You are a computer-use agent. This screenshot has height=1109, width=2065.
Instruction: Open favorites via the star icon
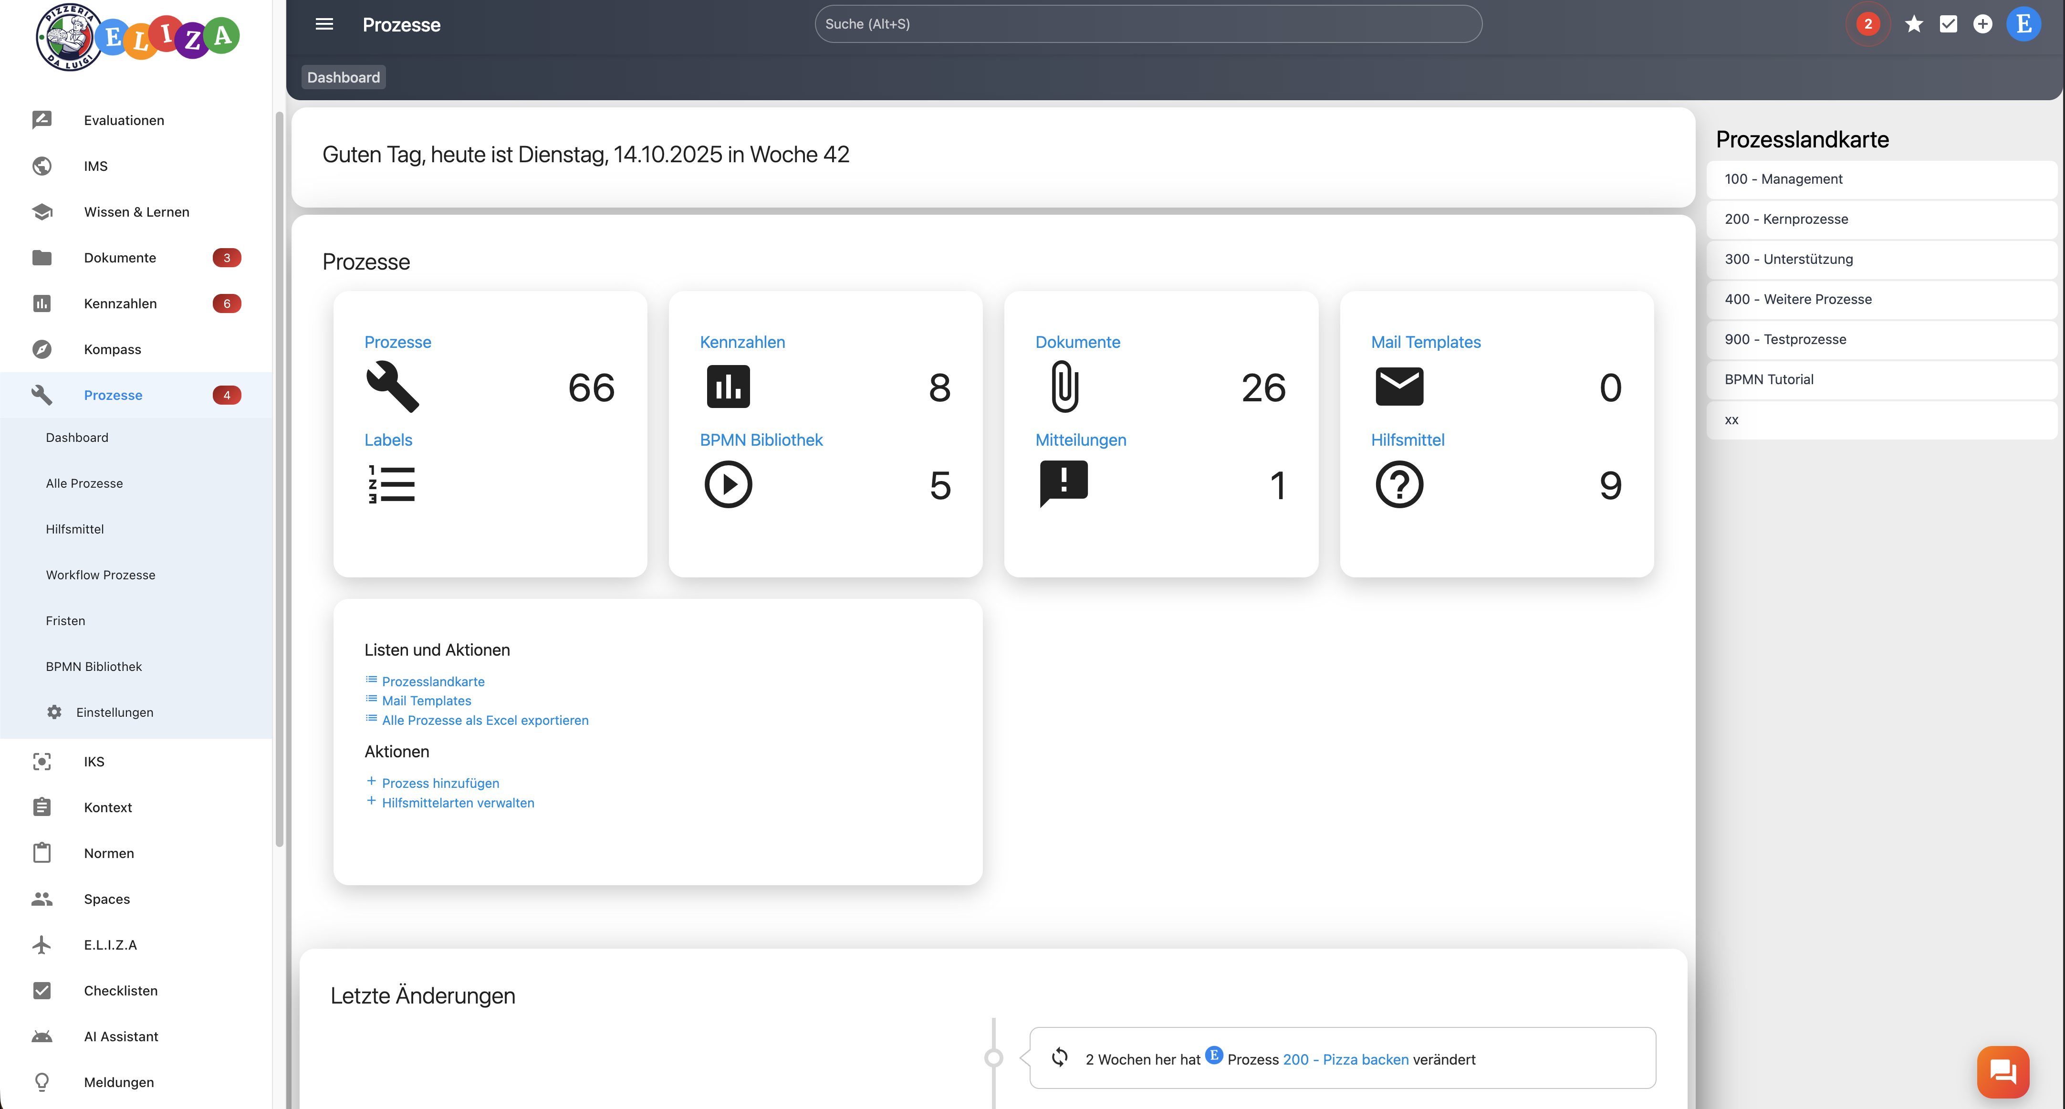click(1913, 24)
